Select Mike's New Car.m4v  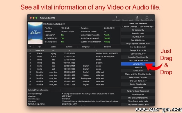tap(138, 77)
